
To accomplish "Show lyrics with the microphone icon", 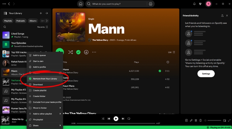I will (191, 120).
